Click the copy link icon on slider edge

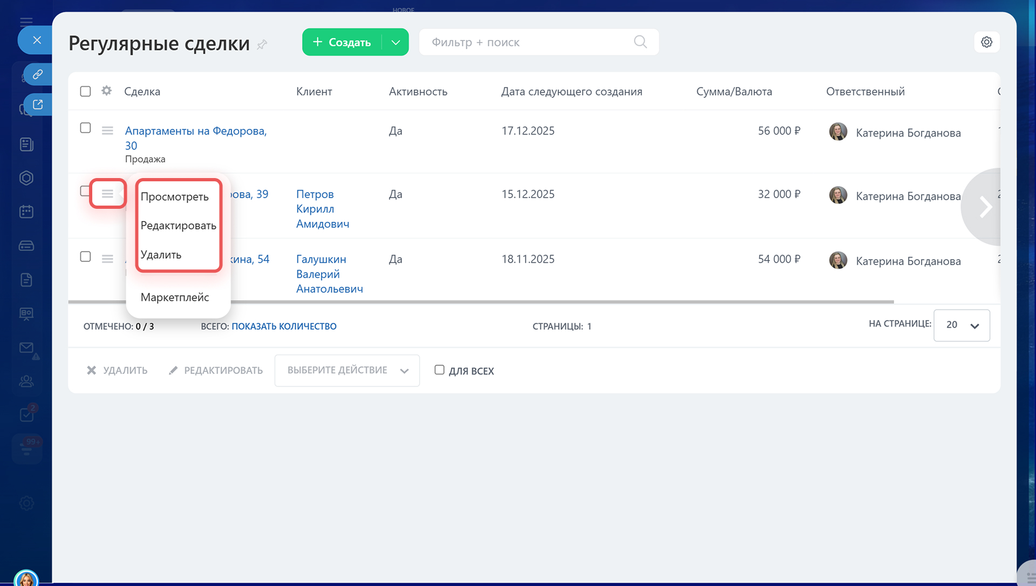[38, 74]
